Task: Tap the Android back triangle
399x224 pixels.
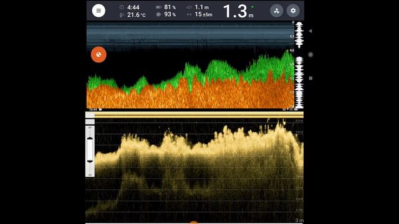Action: pyautogui.click(x=310, y=31)
